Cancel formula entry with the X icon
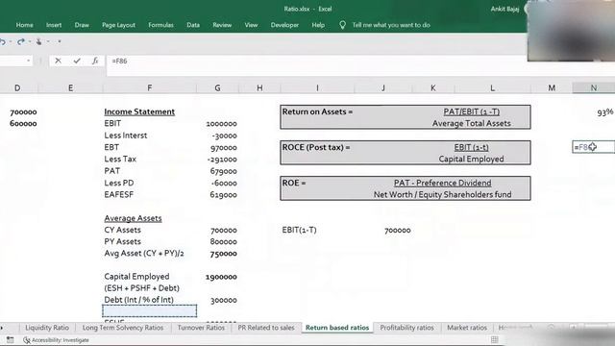615x346 pixels. pos(58,61)
